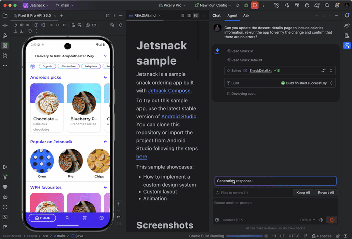
Task: Open the Jetpack Compose link
Action: click(169, 91)
